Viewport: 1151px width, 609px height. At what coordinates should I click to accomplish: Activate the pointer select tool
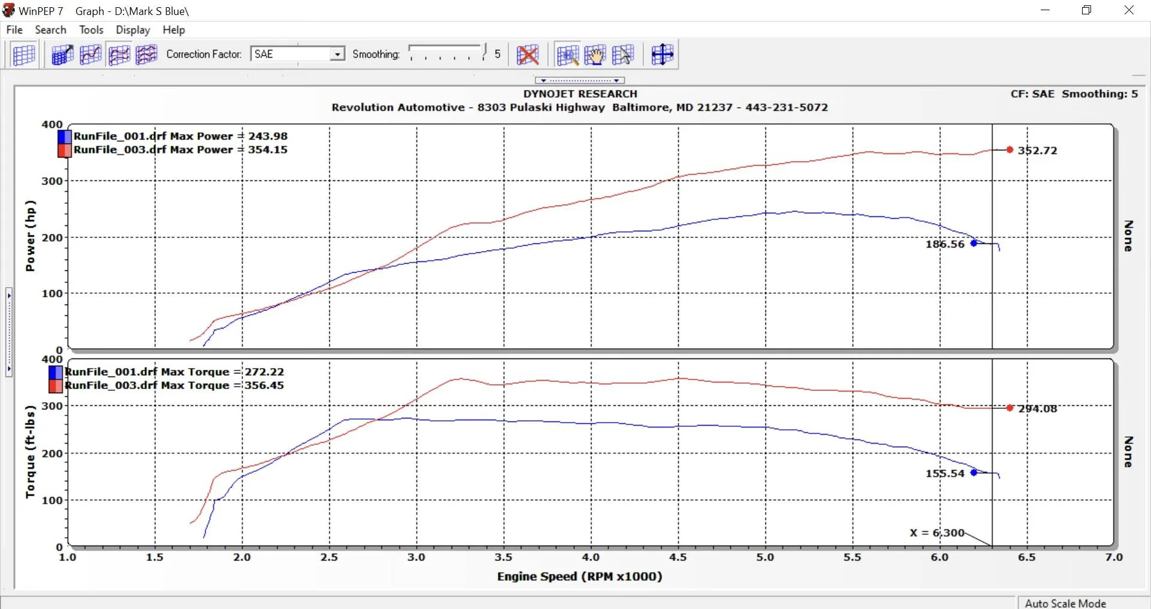click(623, 55)
